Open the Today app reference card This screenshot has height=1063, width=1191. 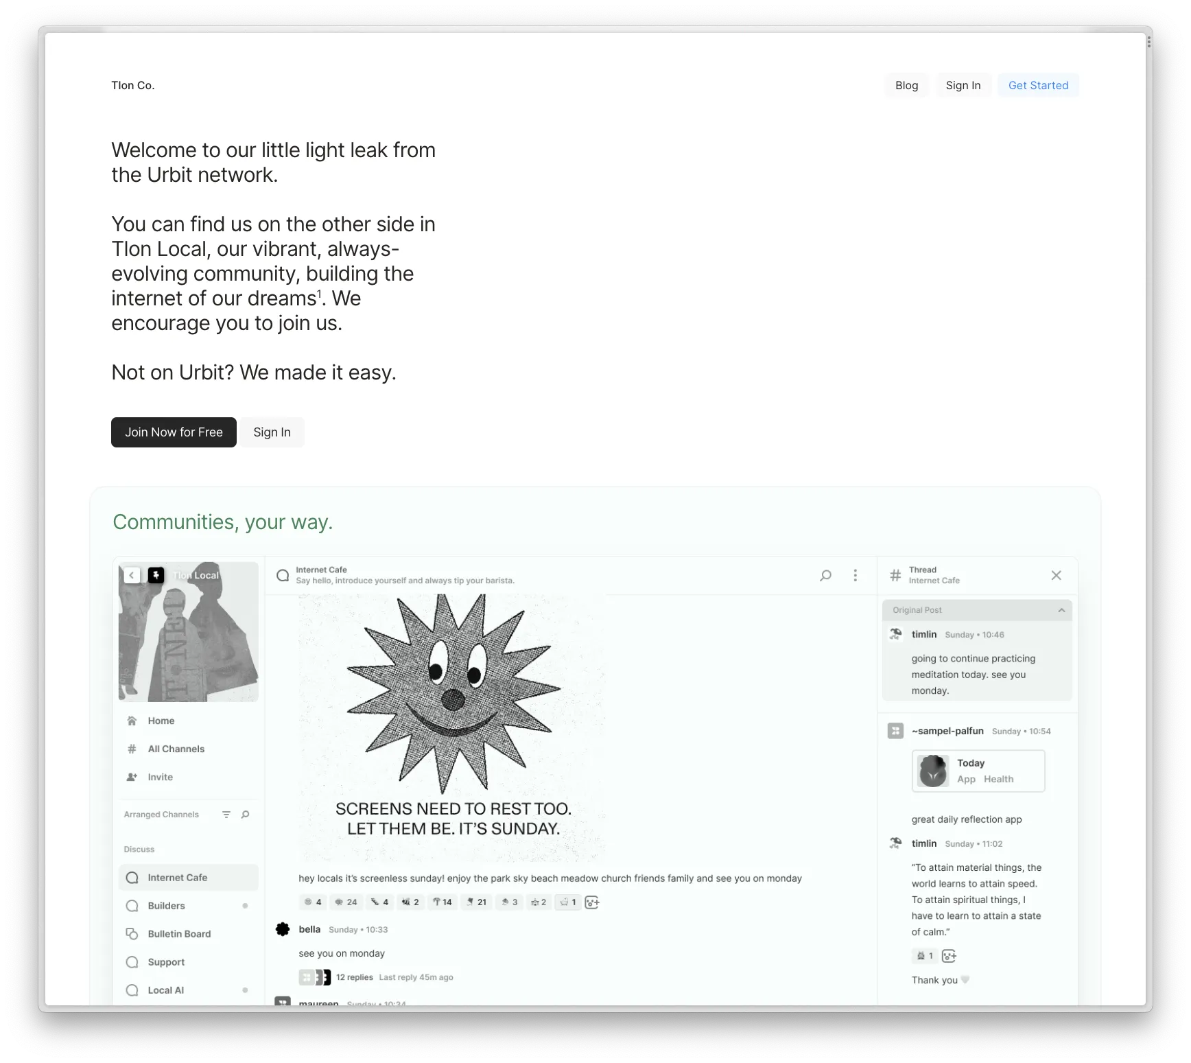(978, 771)
